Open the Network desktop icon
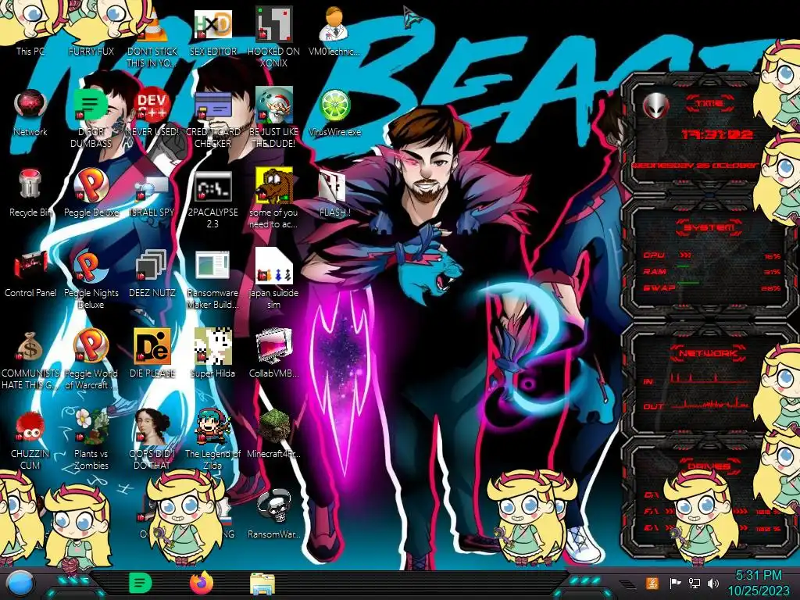The image size is (800, 600). click(x=30, y=112)
